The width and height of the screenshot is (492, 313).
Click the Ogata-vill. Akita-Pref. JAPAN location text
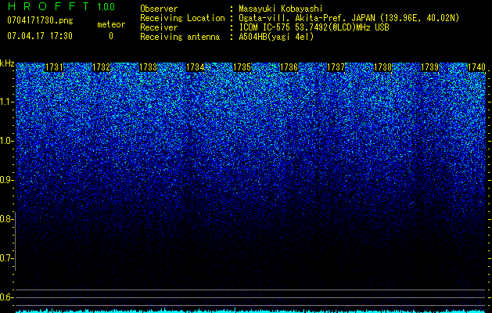tap(349, 18)
